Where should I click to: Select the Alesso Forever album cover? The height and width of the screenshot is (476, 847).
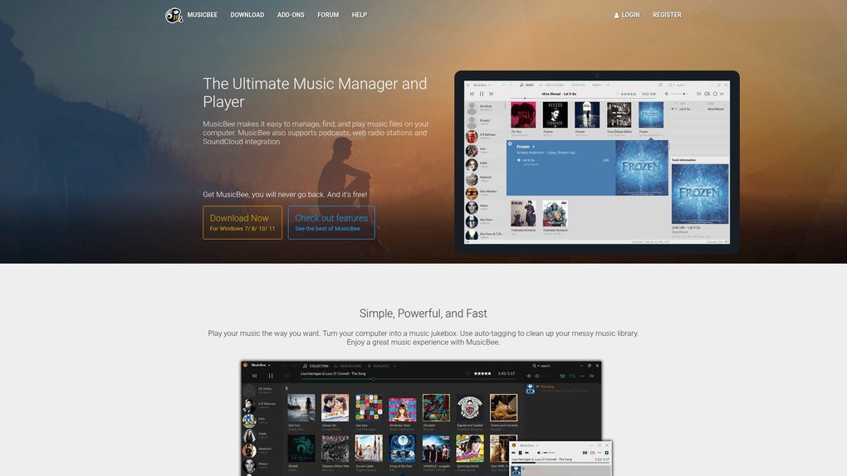[x=556, y=115]
